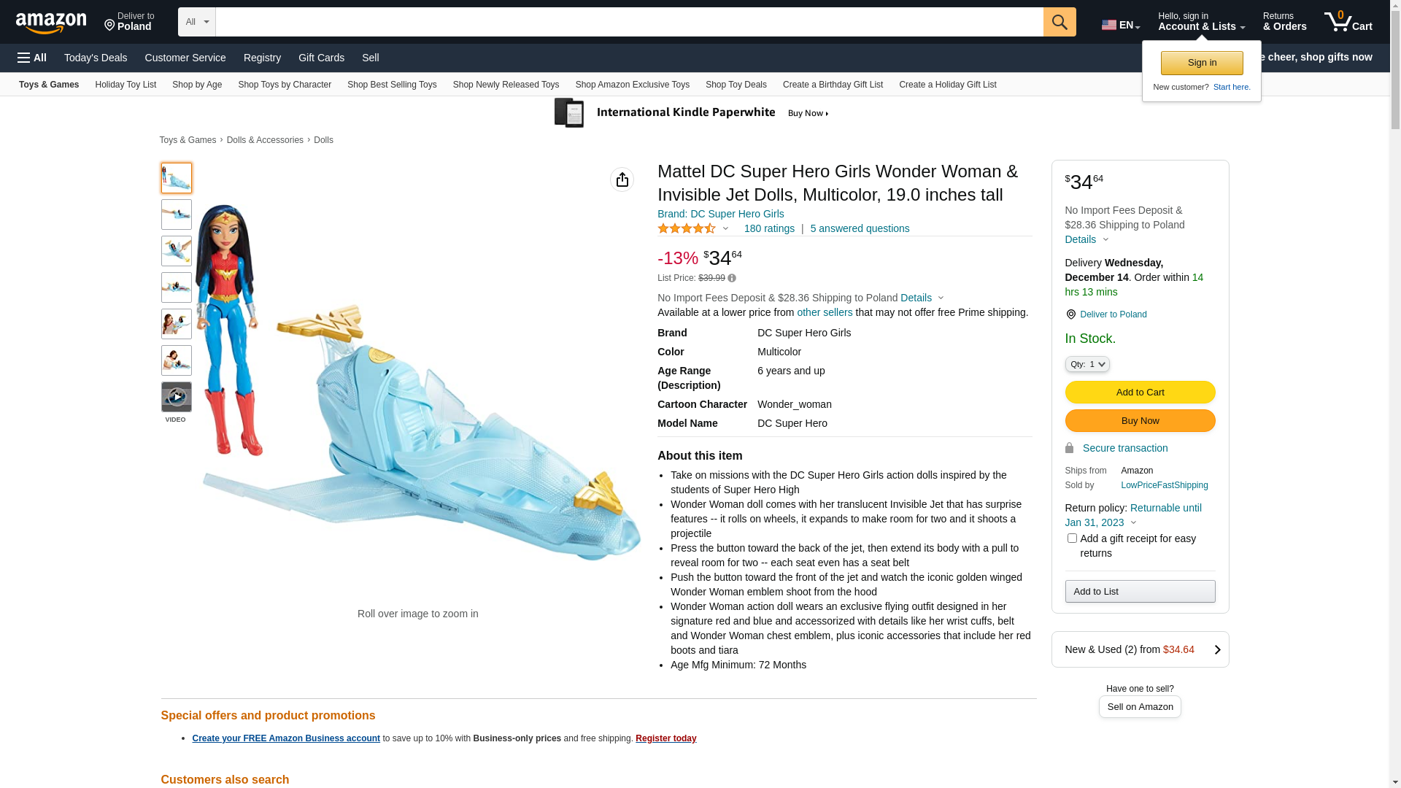The height and width of the screenshot is (788, 1401).
Task: Open the shopping cart icon
Action: pos(1348,21)
